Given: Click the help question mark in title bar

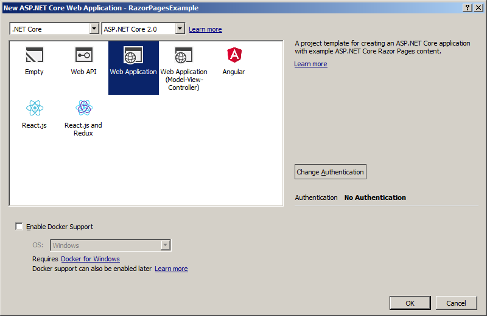Looking at the screenshot, I should pyautogui.click(x=468, y=7).
